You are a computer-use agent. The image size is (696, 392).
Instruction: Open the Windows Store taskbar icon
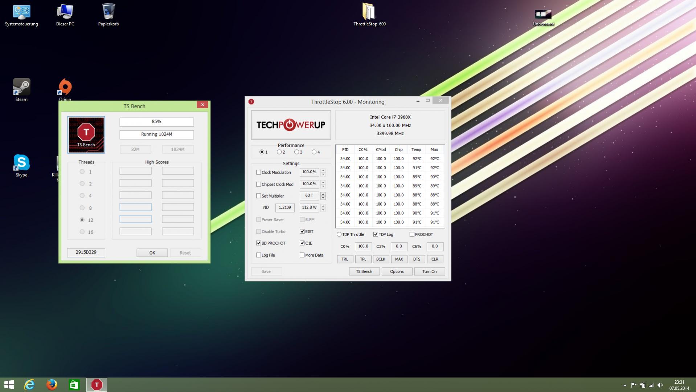[74, 384]
